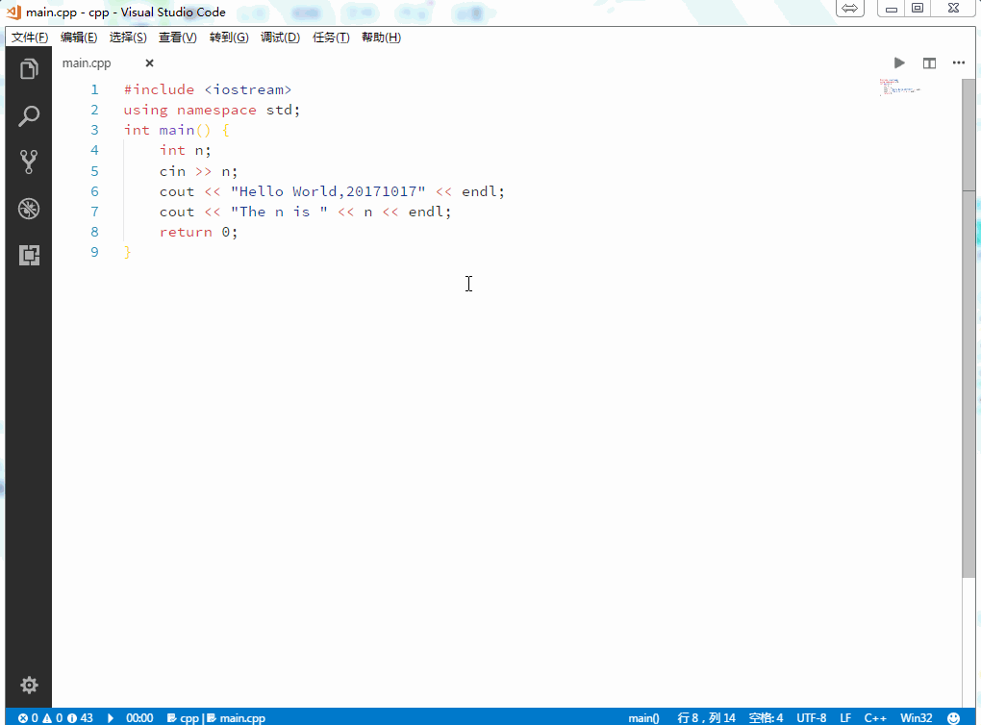This screenshot has height=725, width=981.
Task: Place the cursor on 'main()' in line 3
Action: pyautogui.click(x=186, y=130)
